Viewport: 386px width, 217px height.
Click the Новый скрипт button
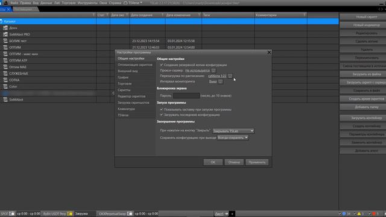click(363, 17)
